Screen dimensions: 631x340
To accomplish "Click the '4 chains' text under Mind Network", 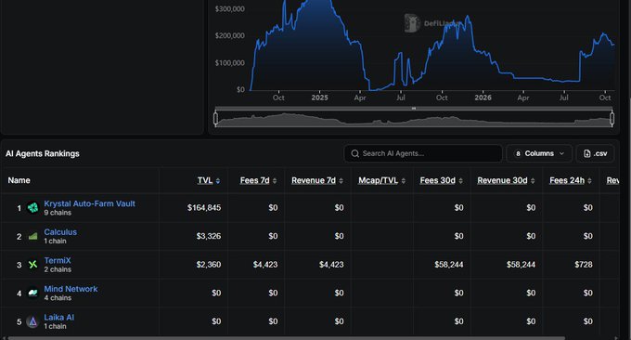I will [58, 298].
